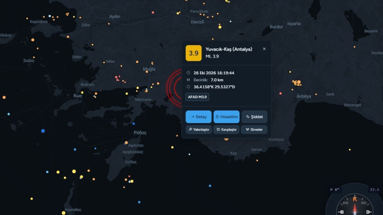The image size is (383, 215).
Task: Click the ML 3.9 subtitle
Action: pos(212,56)
